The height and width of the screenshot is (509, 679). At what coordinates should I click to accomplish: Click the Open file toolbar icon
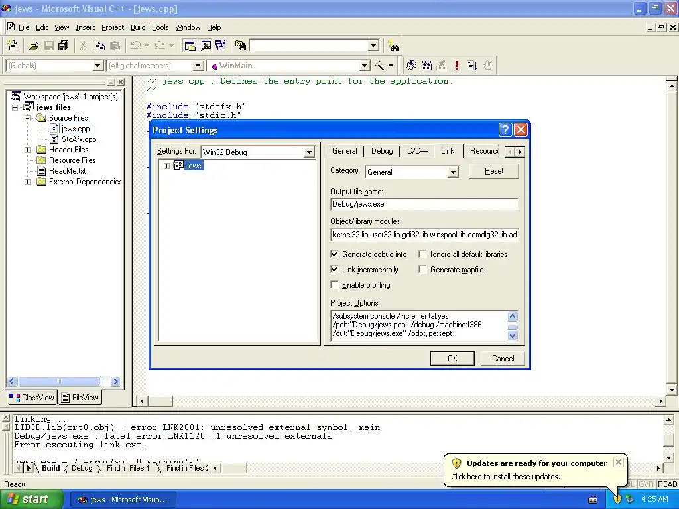click(33, 46)
